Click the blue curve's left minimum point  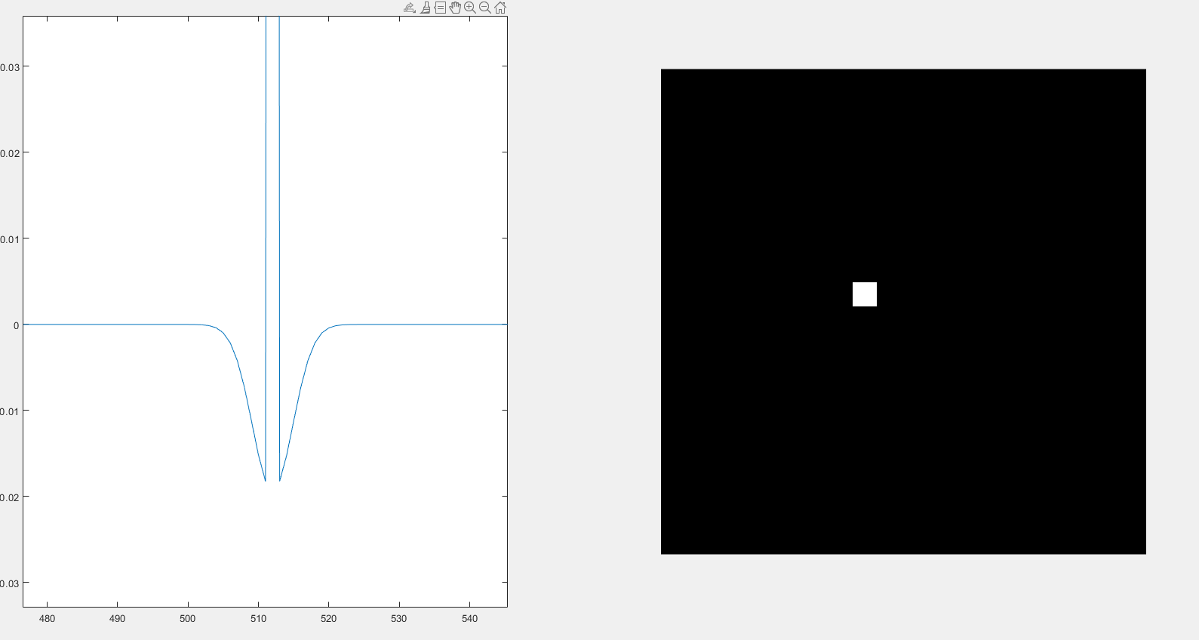point(265,480)
